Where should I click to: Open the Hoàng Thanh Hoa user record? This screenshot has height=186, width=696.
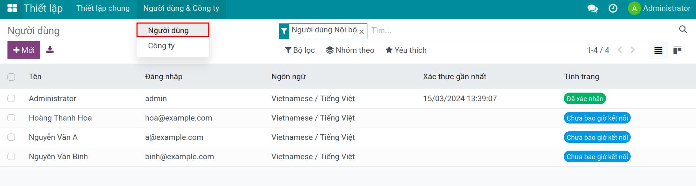[x=60, y=118]
